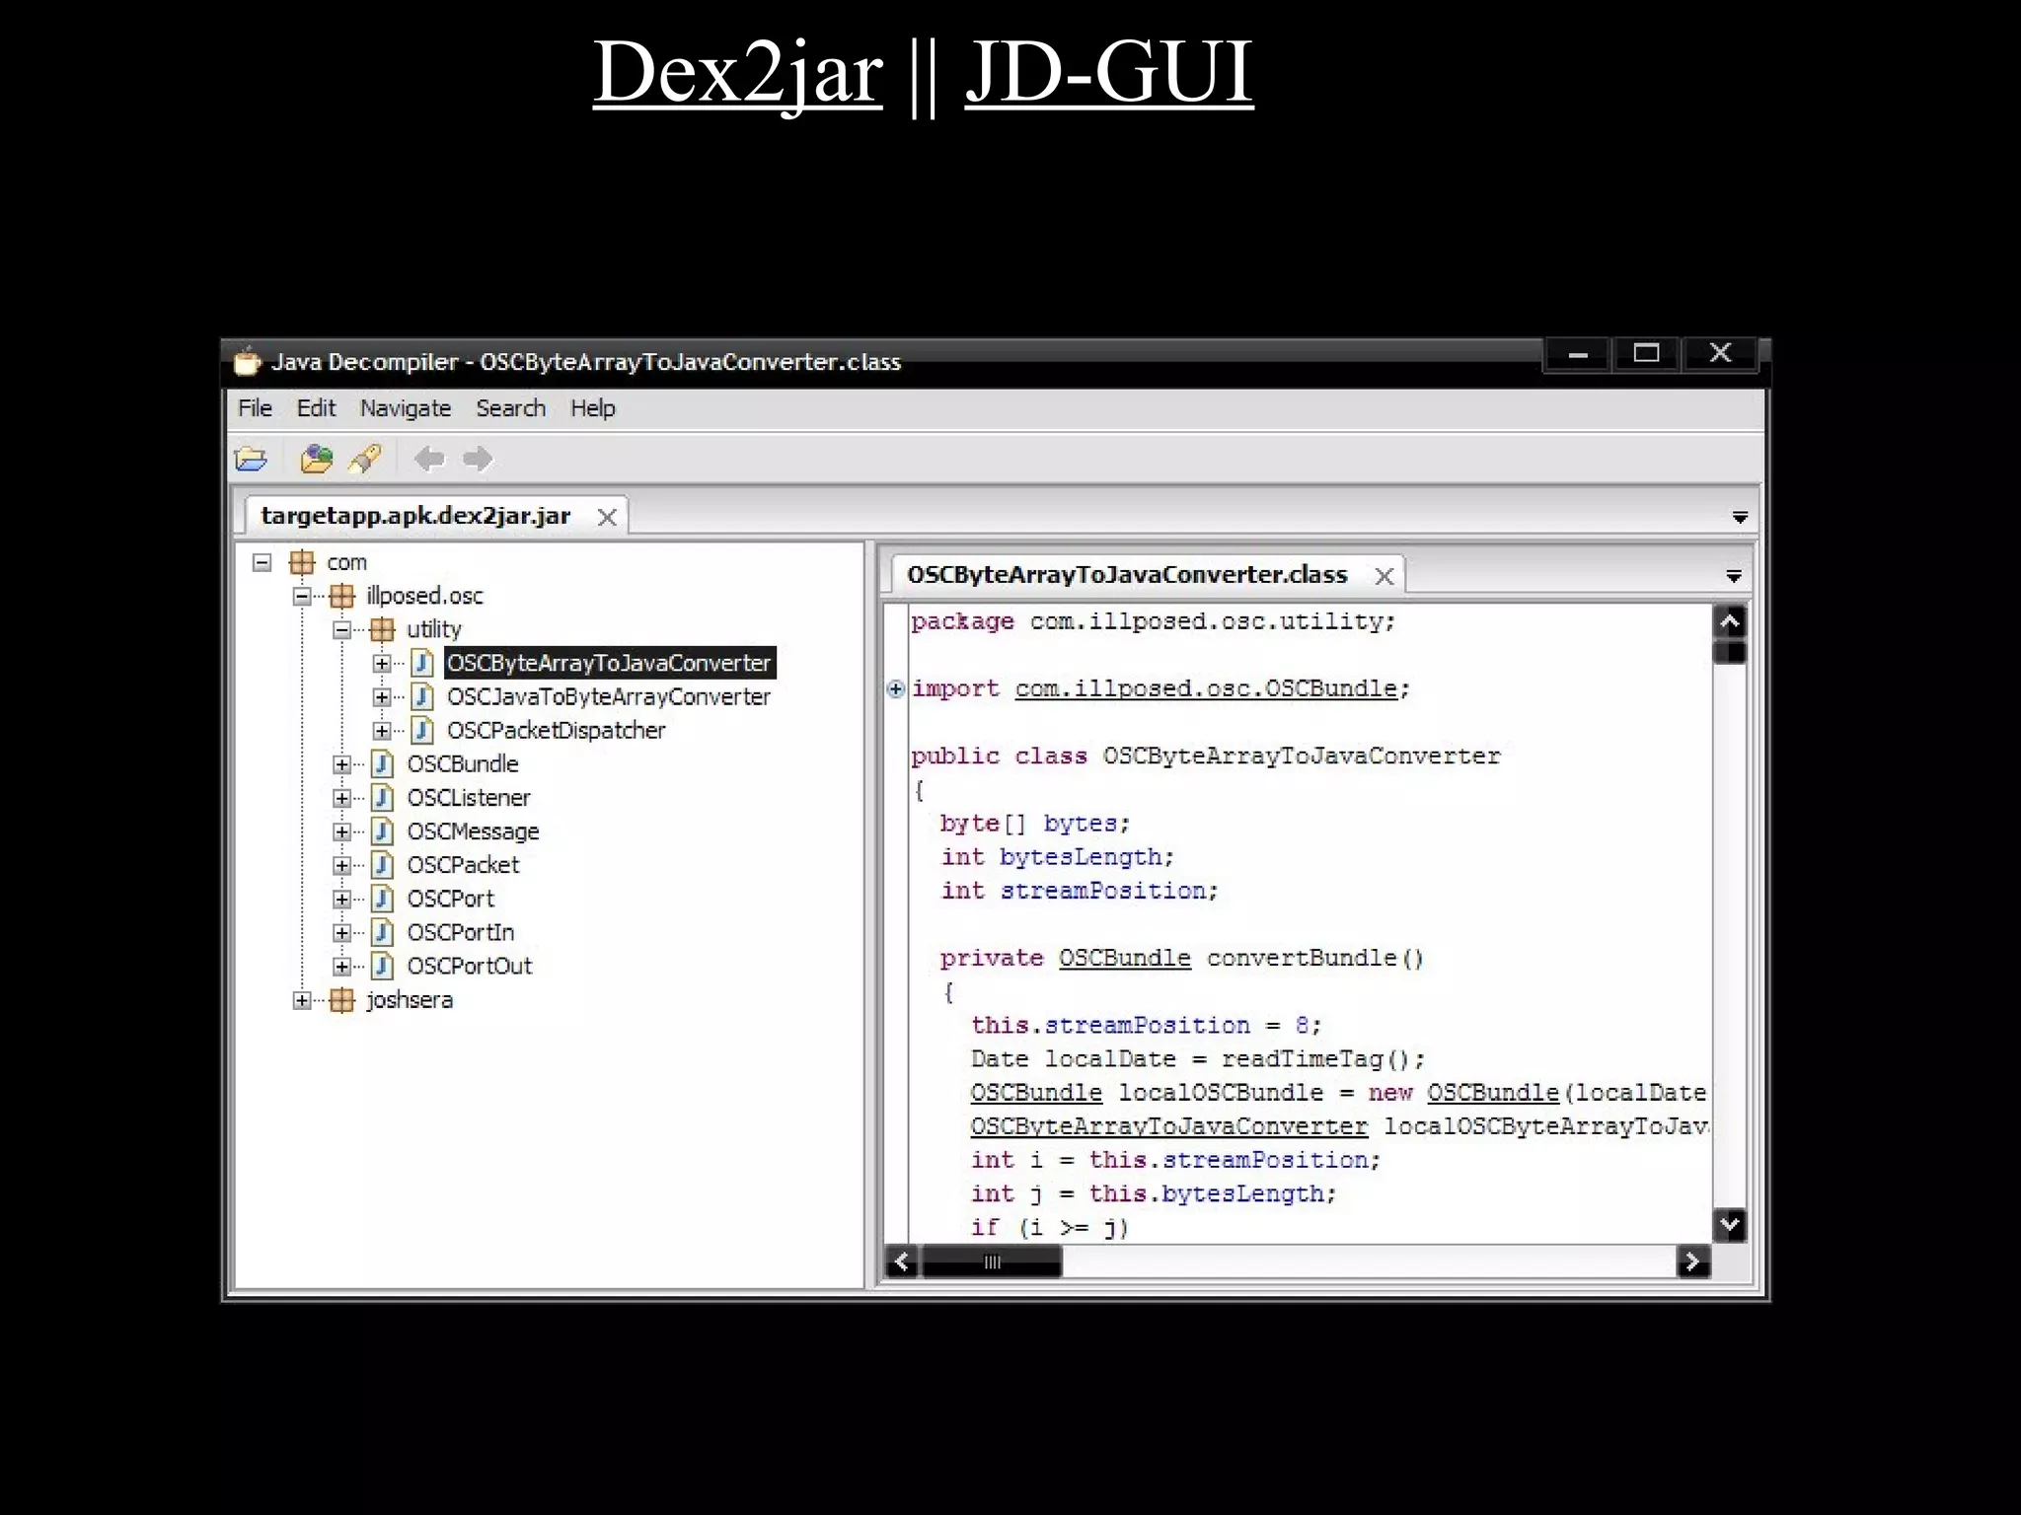Click the Java Decompiler title bar icon
The width and height of the screenshot is (2021, 1515).
pos(247,361)
